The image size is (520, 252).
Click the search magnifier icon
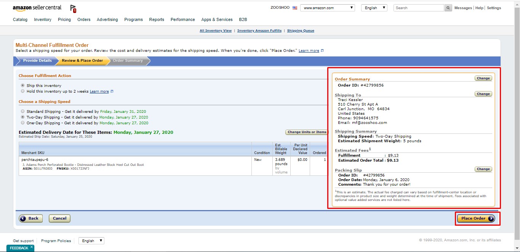448,8
